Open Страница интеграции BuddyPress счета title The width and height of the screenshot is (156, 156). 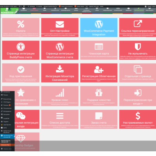coord(21,55)
